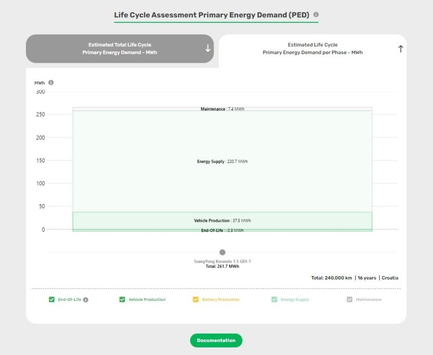Click the Life Cycle Assessment PED heading
The width and height of the screenshot is (433, 355).
click(x=212, y=15)
